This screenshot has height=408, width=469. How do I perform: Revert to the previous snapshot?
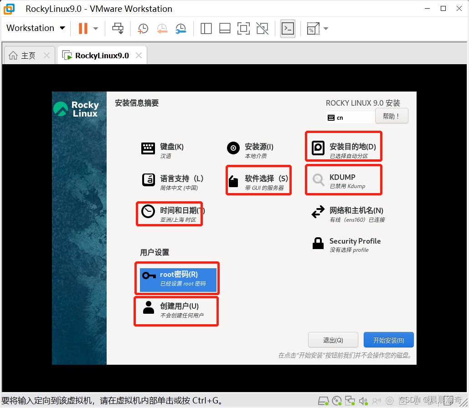click(162, 29)
